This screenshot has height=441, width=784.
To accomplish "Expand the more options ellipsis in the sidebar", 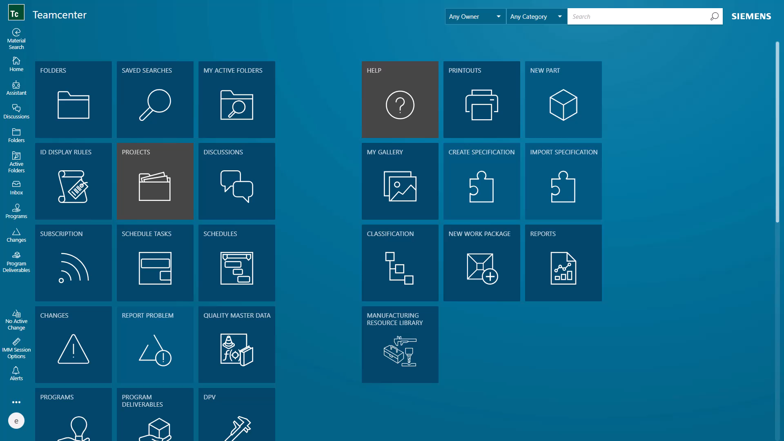I will pos(16,402).
